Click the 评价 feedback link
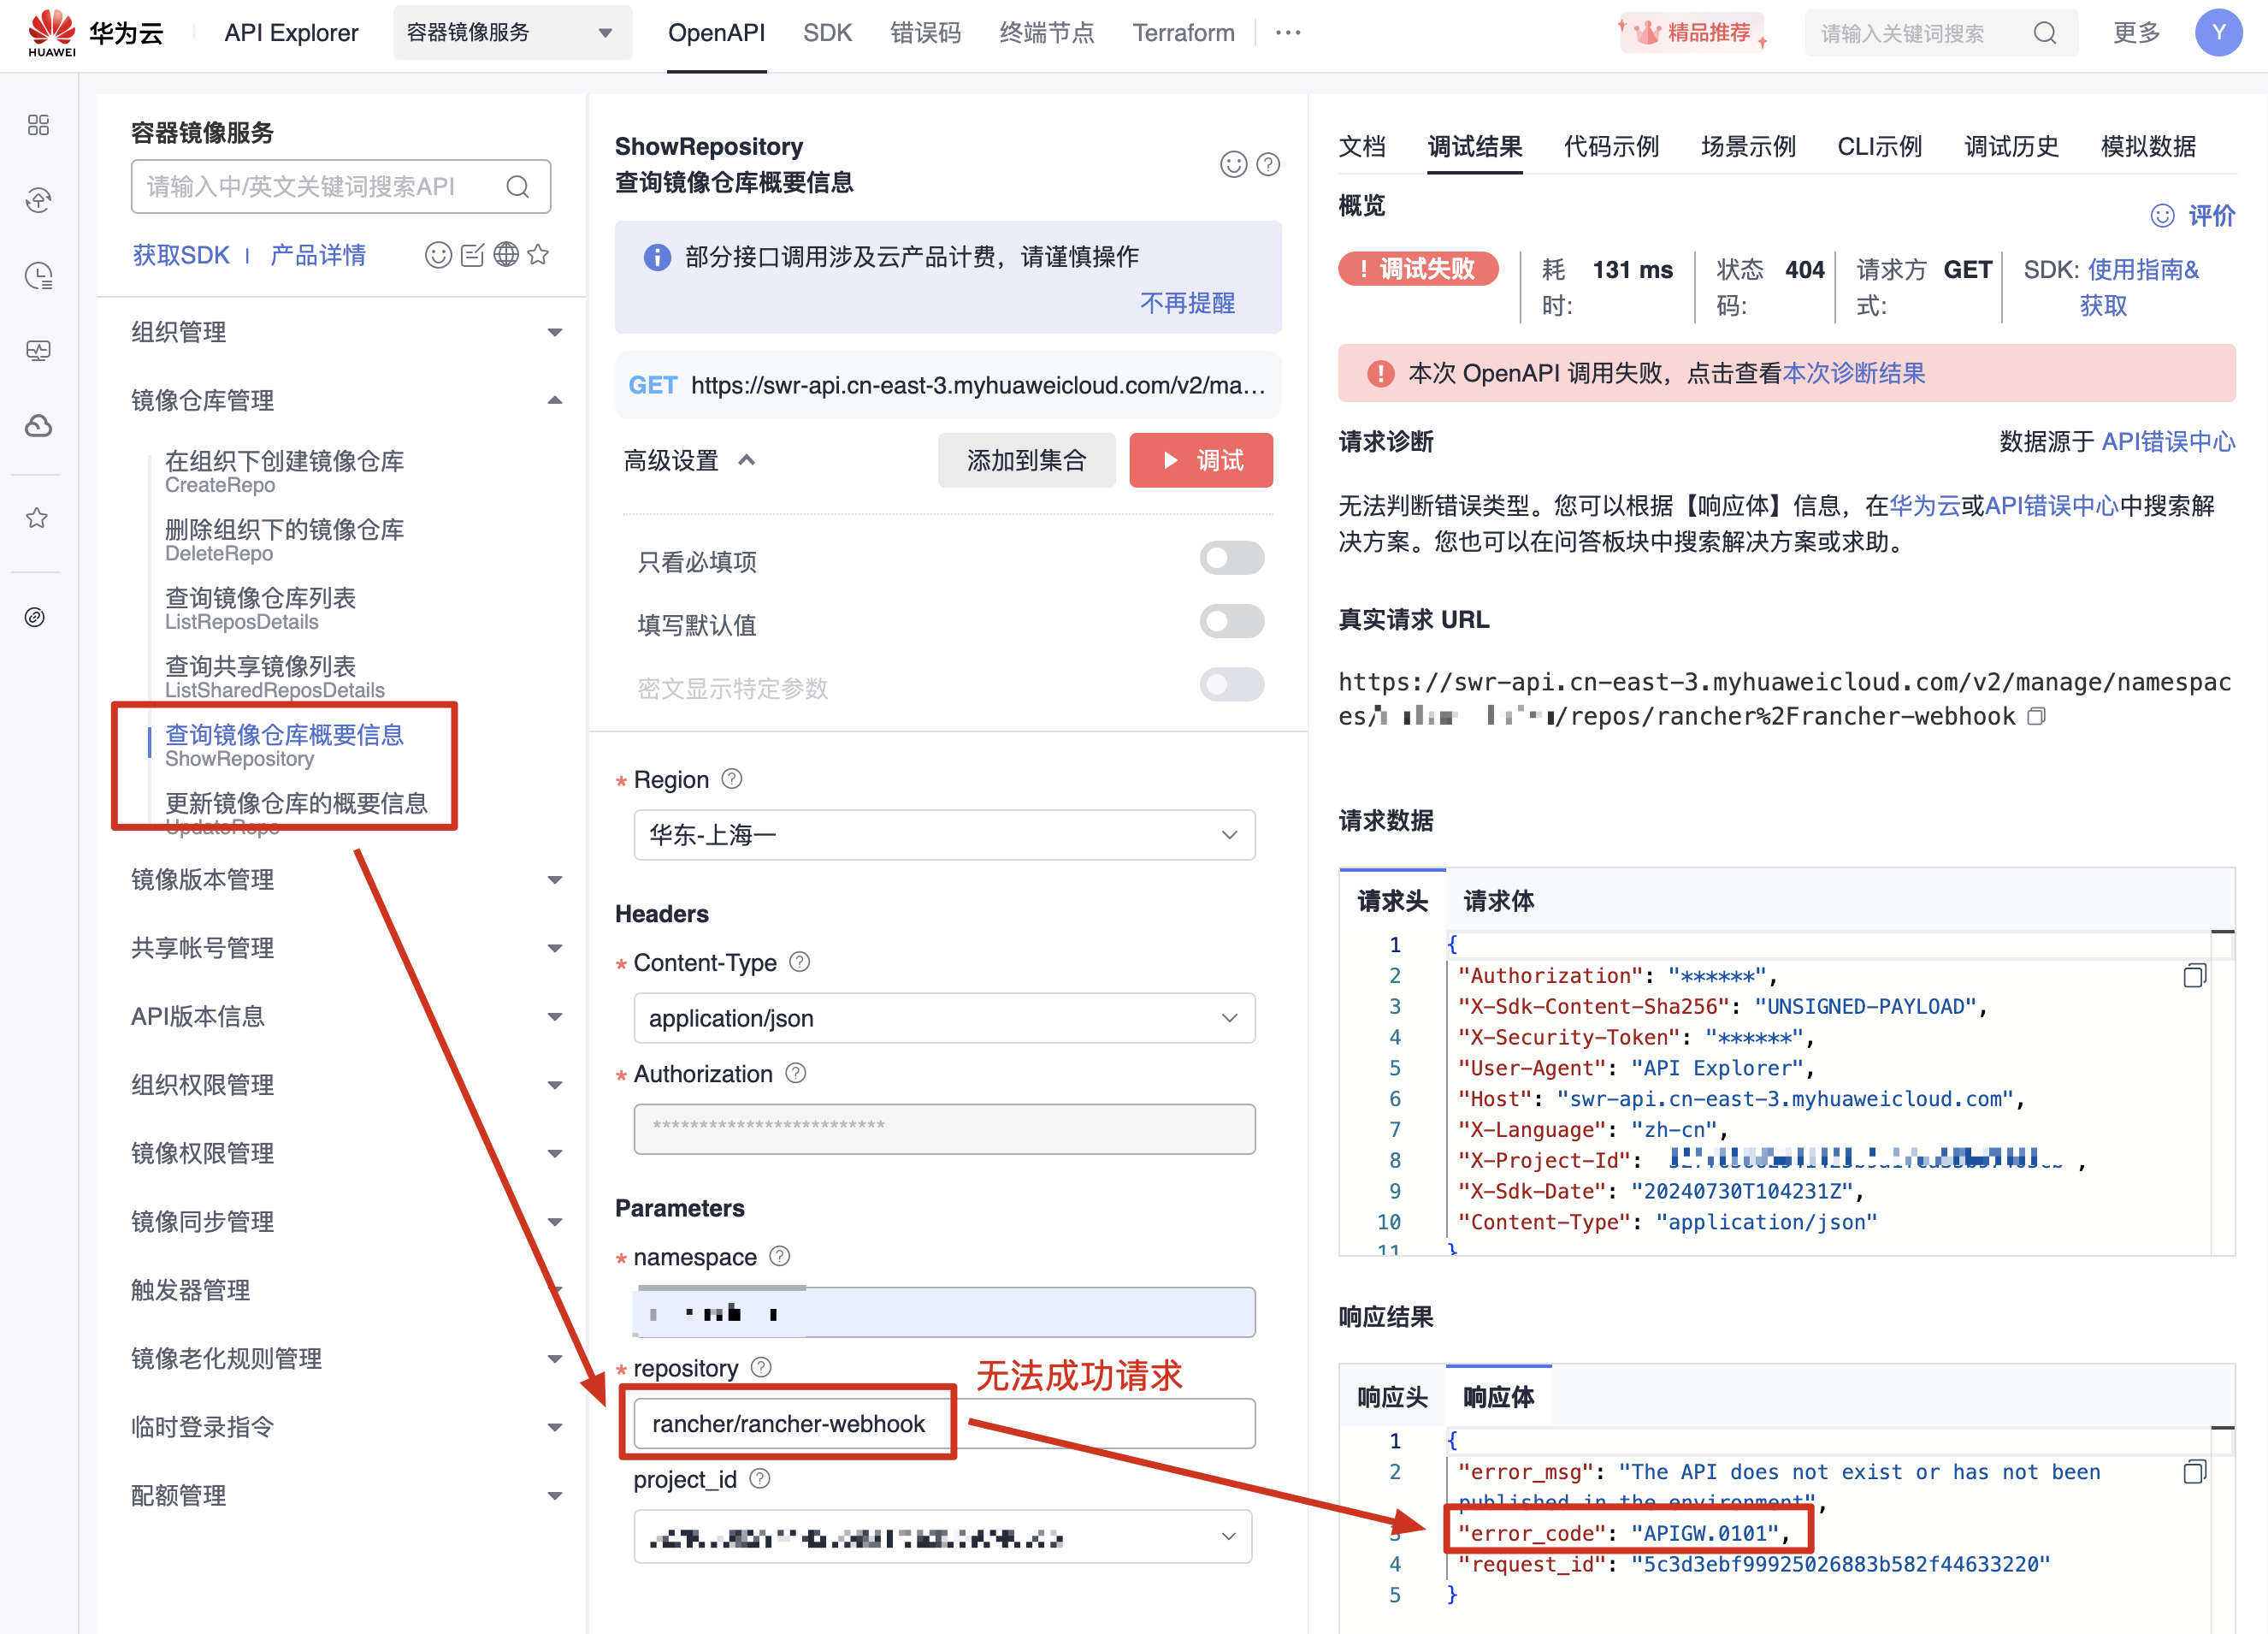Viewport: 2268px width, 1634px height. tap(2193, 215)
